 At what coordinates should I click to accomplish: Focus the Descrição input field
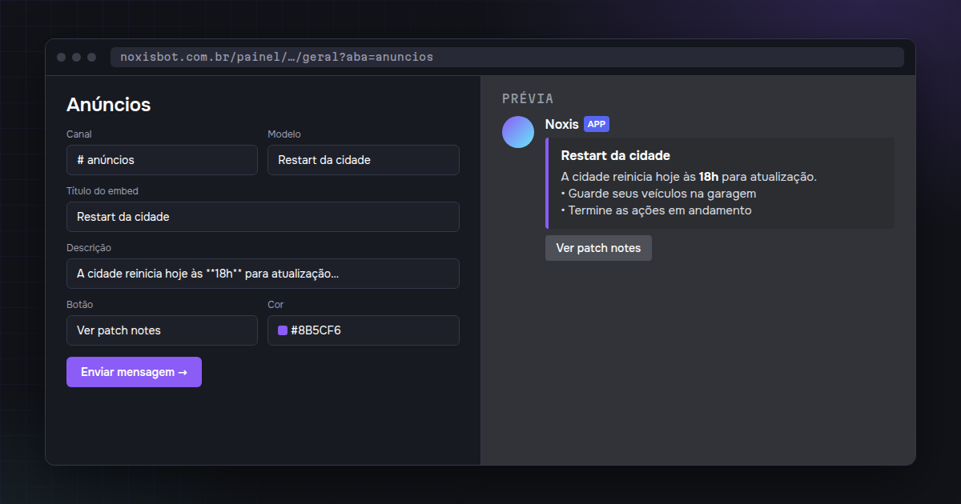coord(263,274)
